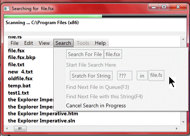190x136 pixels.
Task: Click the horizontal scrollbar left arrow
Action: (7, 128)
